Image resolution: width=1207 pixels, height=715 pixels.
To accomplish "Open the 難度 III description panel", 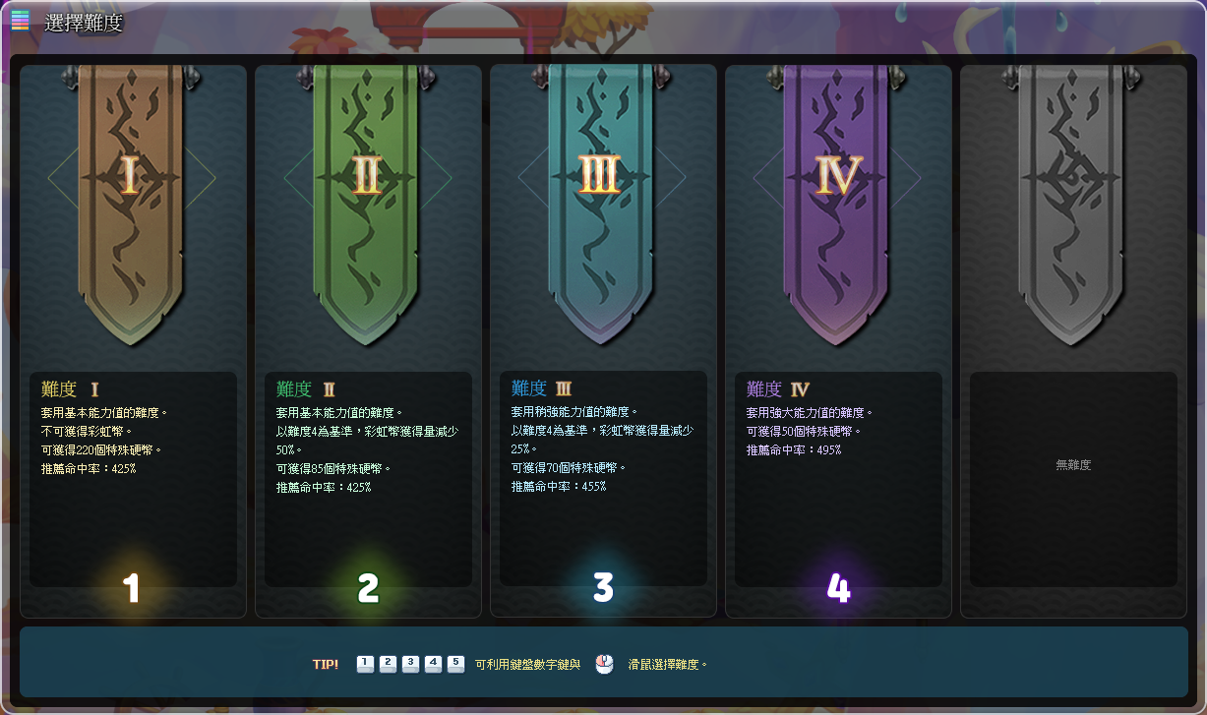I will pyautogui.click(x=603, y=478).
